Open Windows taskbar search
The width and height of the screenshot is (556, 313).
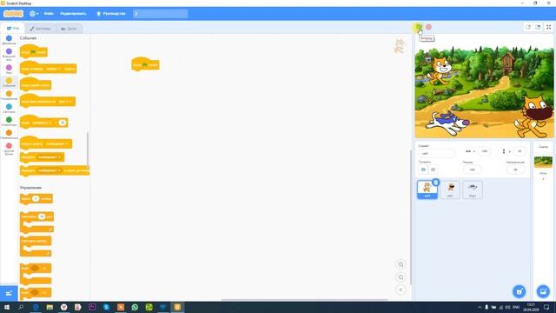[21, 307]
